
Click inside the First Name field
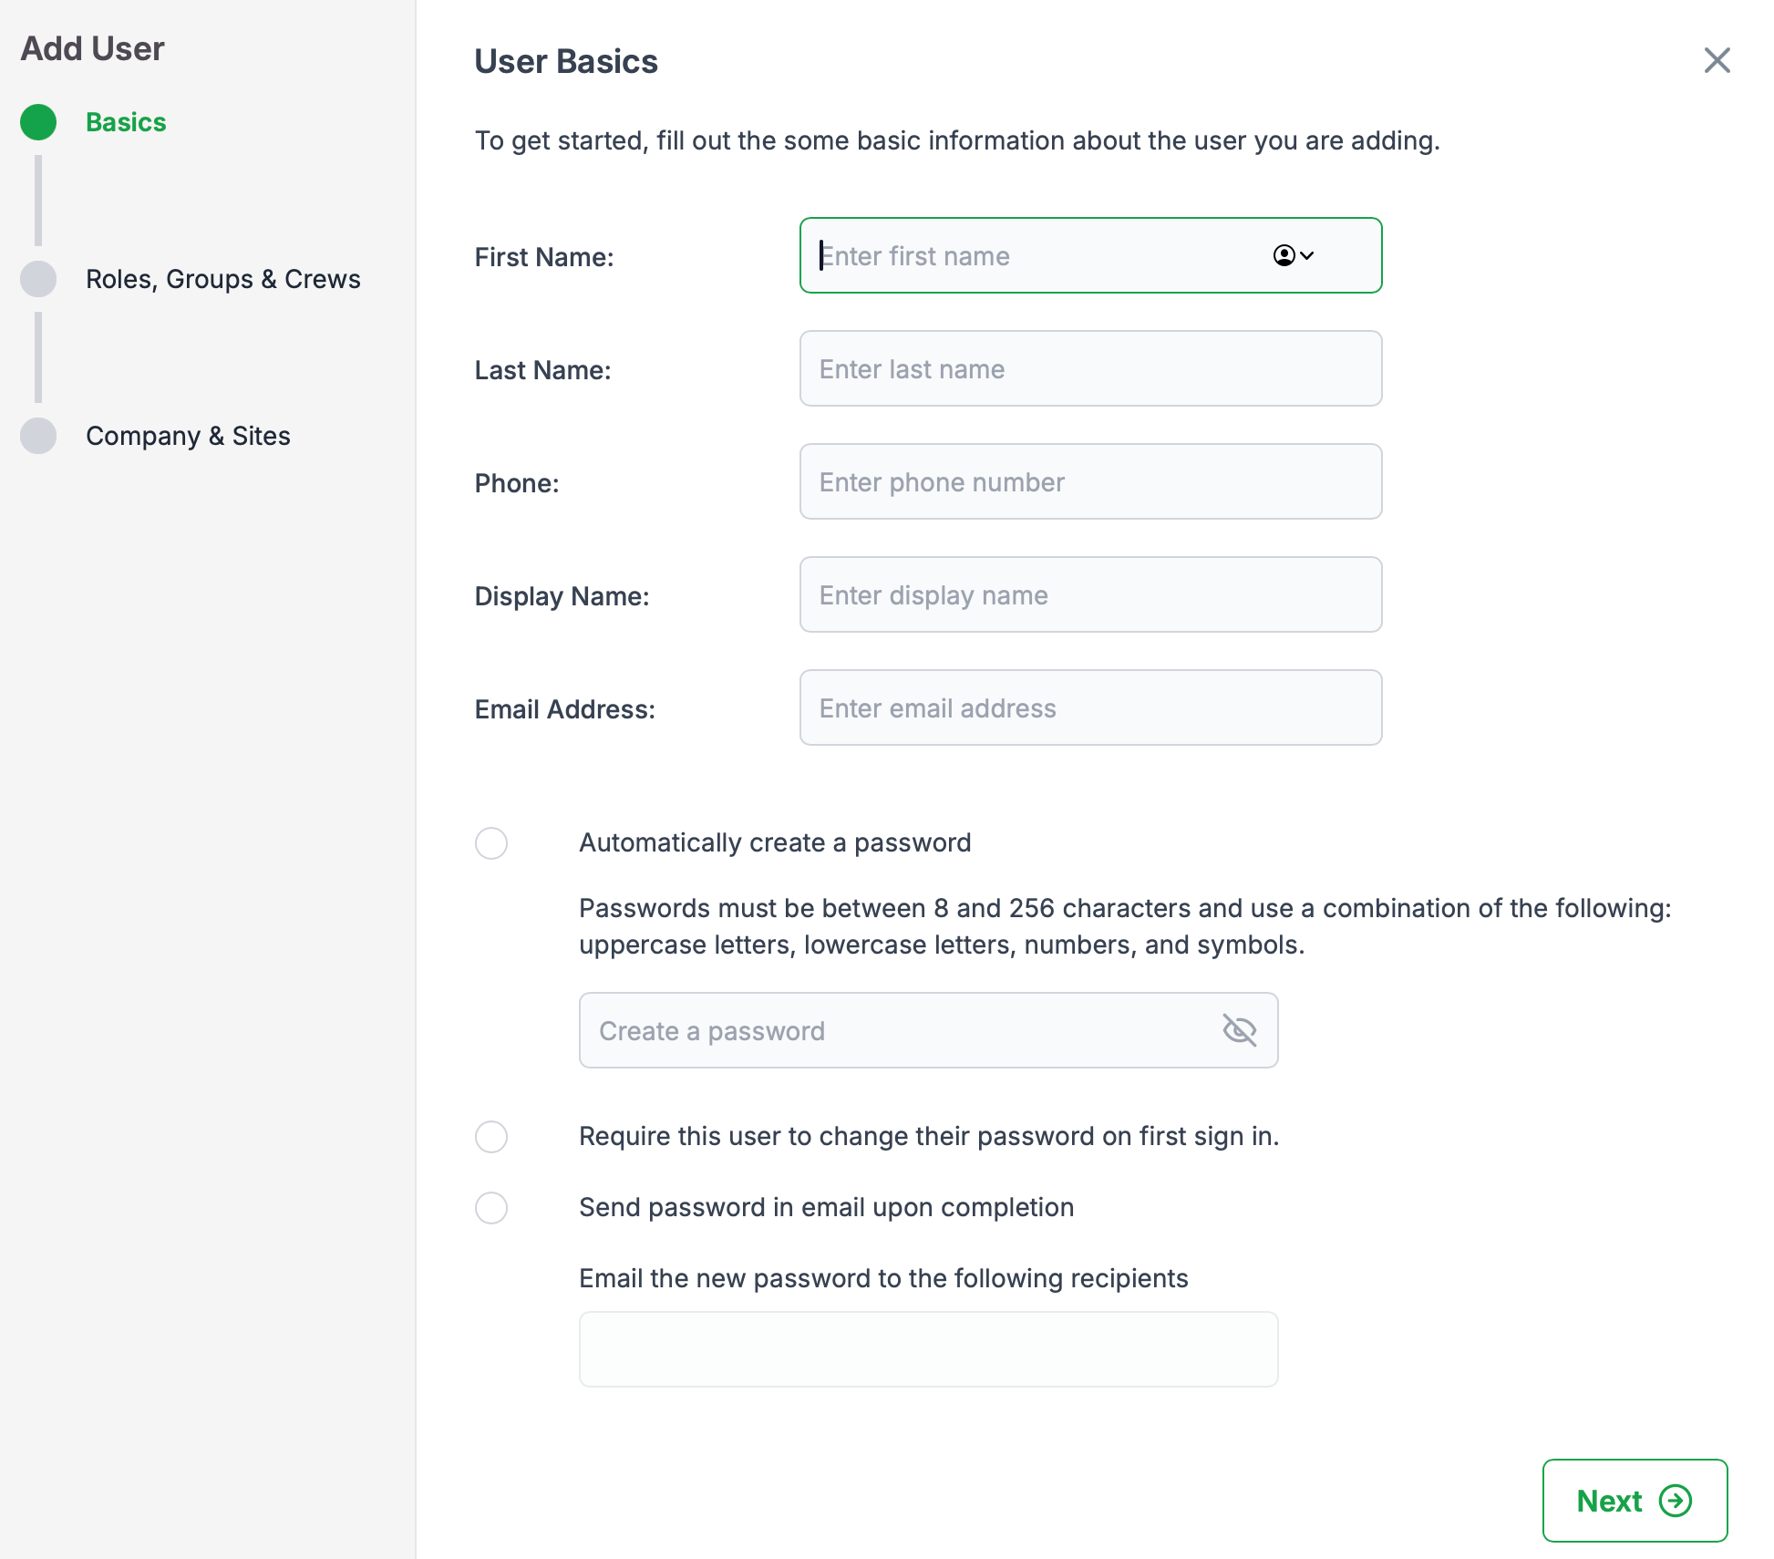[x=1030, y=255]
